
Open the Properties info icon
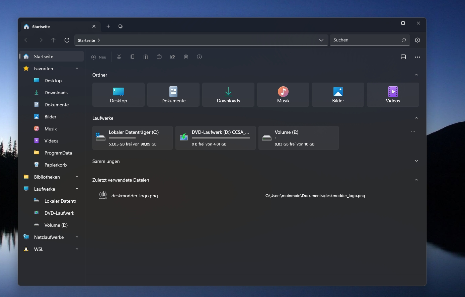[199, 57]
